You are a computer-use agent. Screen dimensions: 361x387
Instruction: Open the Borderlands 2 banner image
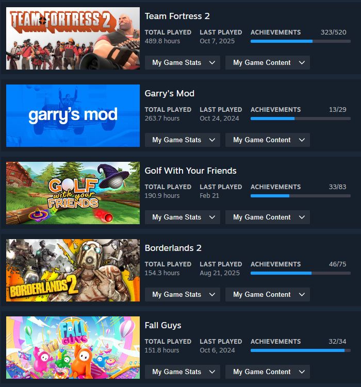tap(73, 270)
